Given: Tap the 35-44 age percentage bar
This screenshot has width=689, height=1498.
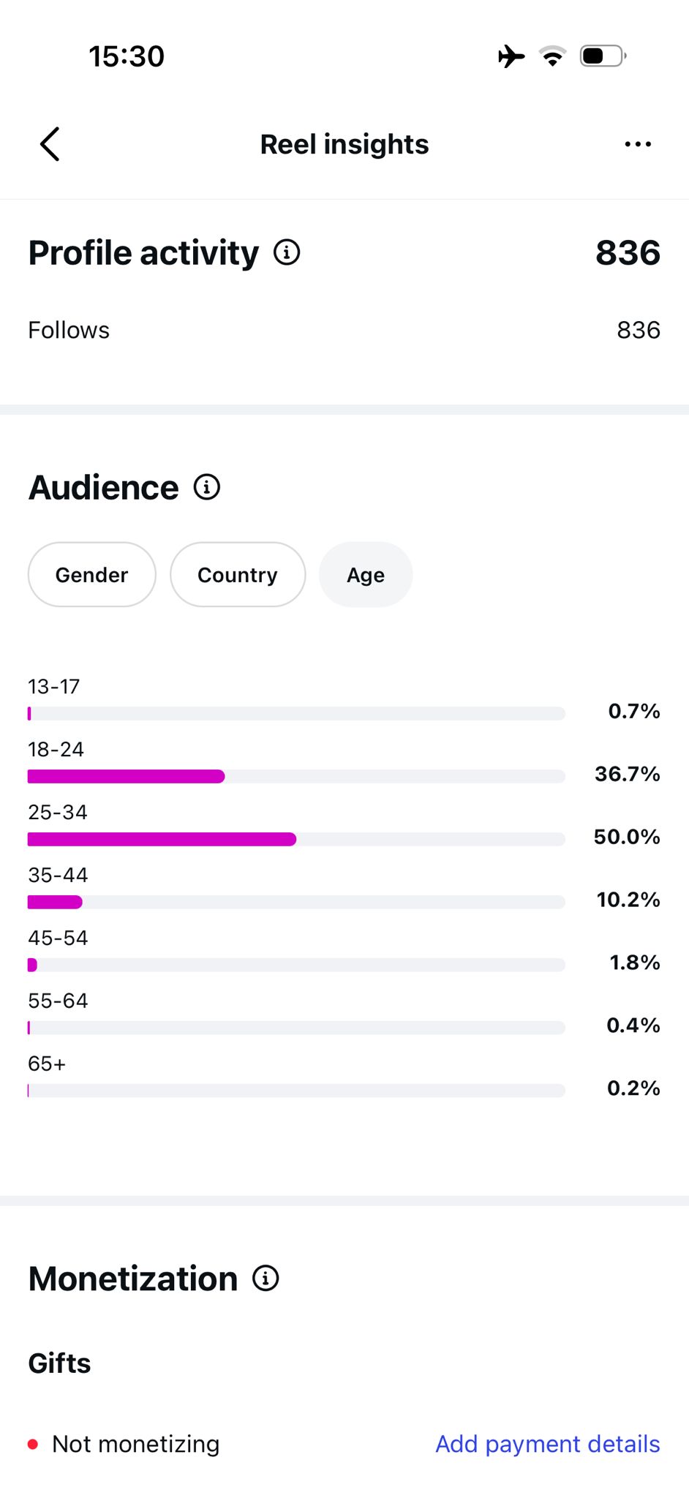Looking at the screenshot, I should (296, 902).
